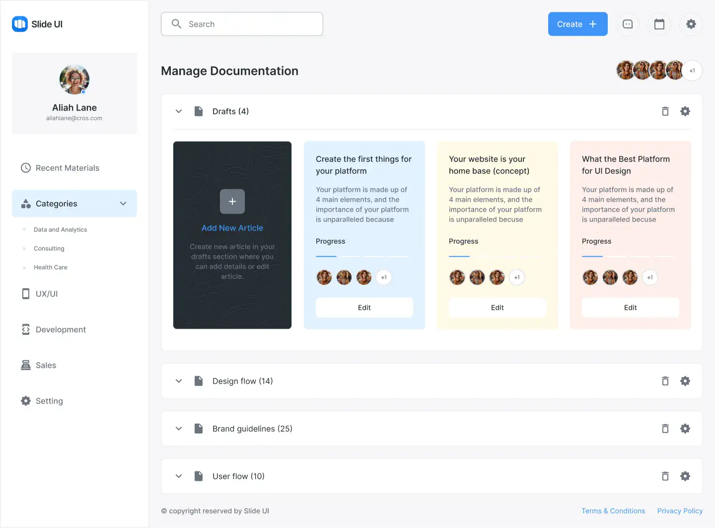Click the Brand guidelines document icon
This screenshot has height=528, width=715.
coord(199,428)
